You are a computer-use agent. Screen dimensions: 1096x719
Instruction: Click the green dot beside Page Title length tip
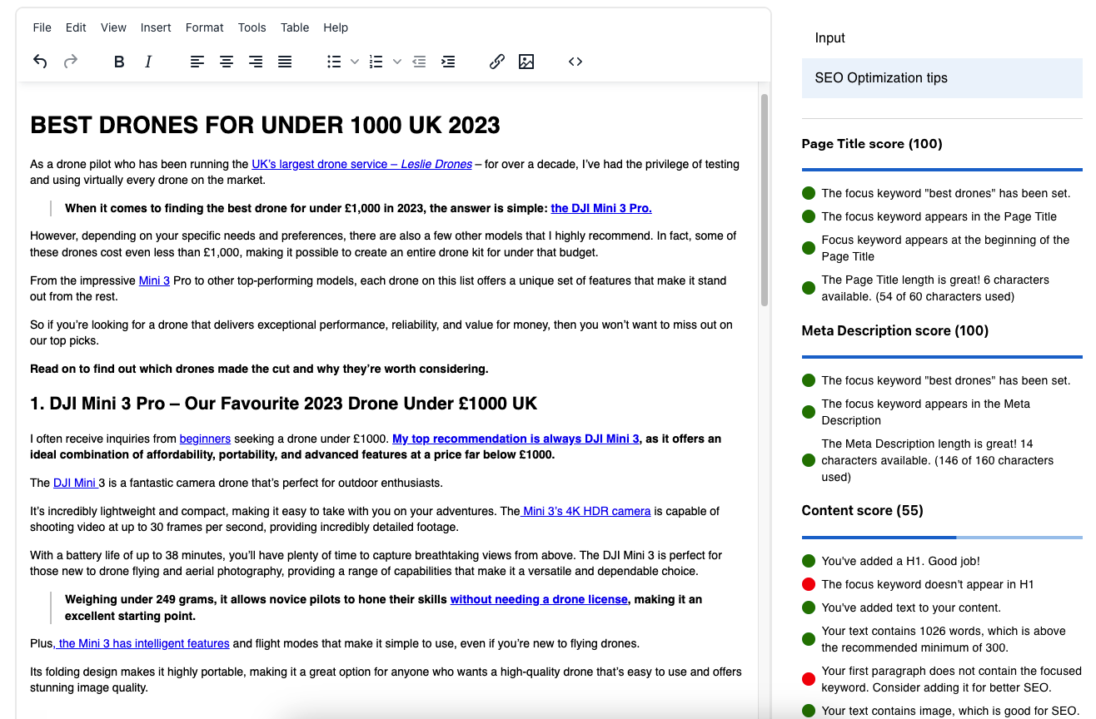click(808, 288)
